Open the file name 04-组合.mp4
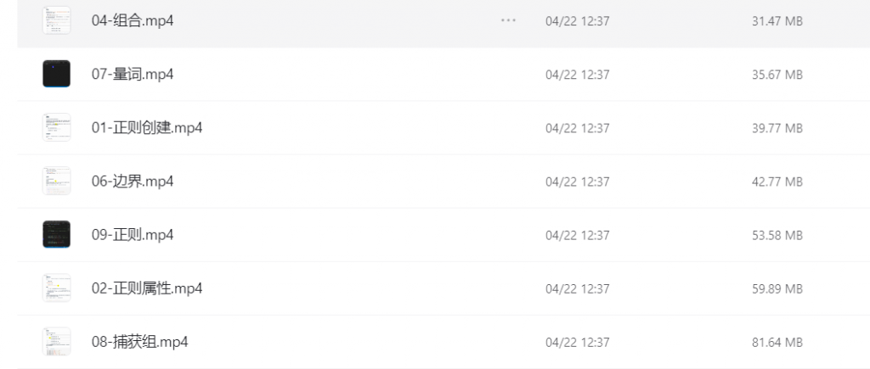 pyautogui.click(x=133, y=20)
